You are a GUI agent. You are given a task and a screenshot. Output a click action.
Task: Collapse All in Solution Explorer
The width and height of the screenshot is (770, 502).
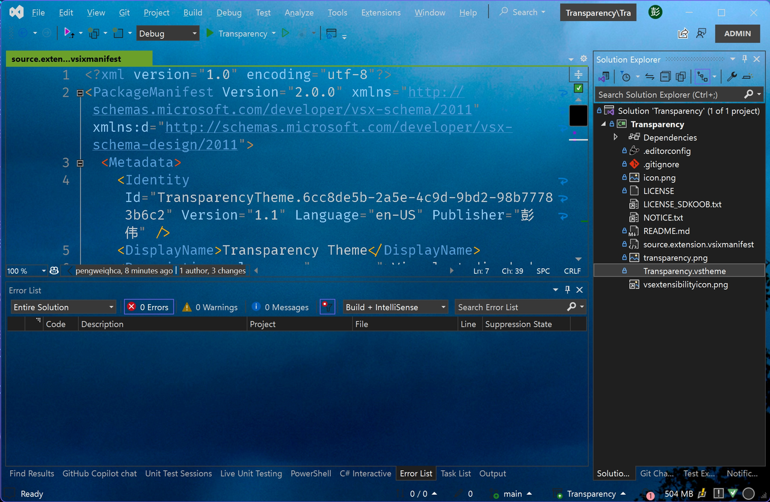665,76
